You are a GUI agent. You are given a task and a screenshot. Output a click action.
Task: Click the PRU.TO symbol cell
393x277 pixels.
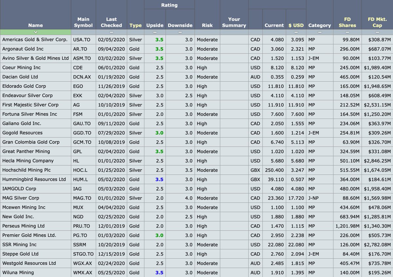pos(83,226)
